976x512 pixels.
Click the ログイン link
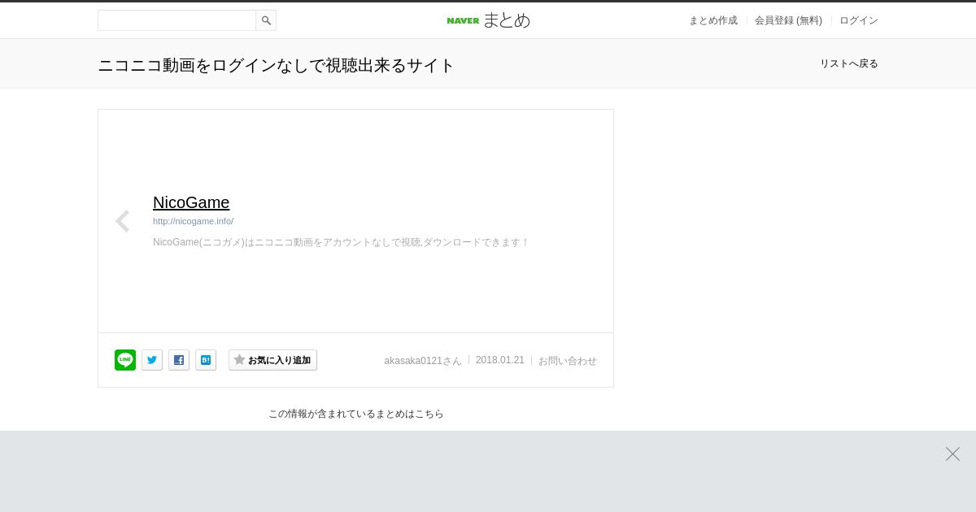(x=859, y=20)
